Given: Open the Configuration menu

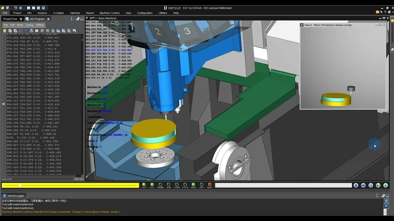Looking at the screenshot, I should point(145,13).
